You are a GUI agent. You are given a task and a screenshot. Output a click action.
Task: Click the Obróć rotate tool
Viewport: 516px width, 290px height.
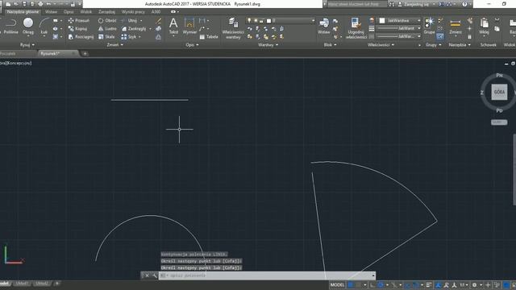coord(107,20)
